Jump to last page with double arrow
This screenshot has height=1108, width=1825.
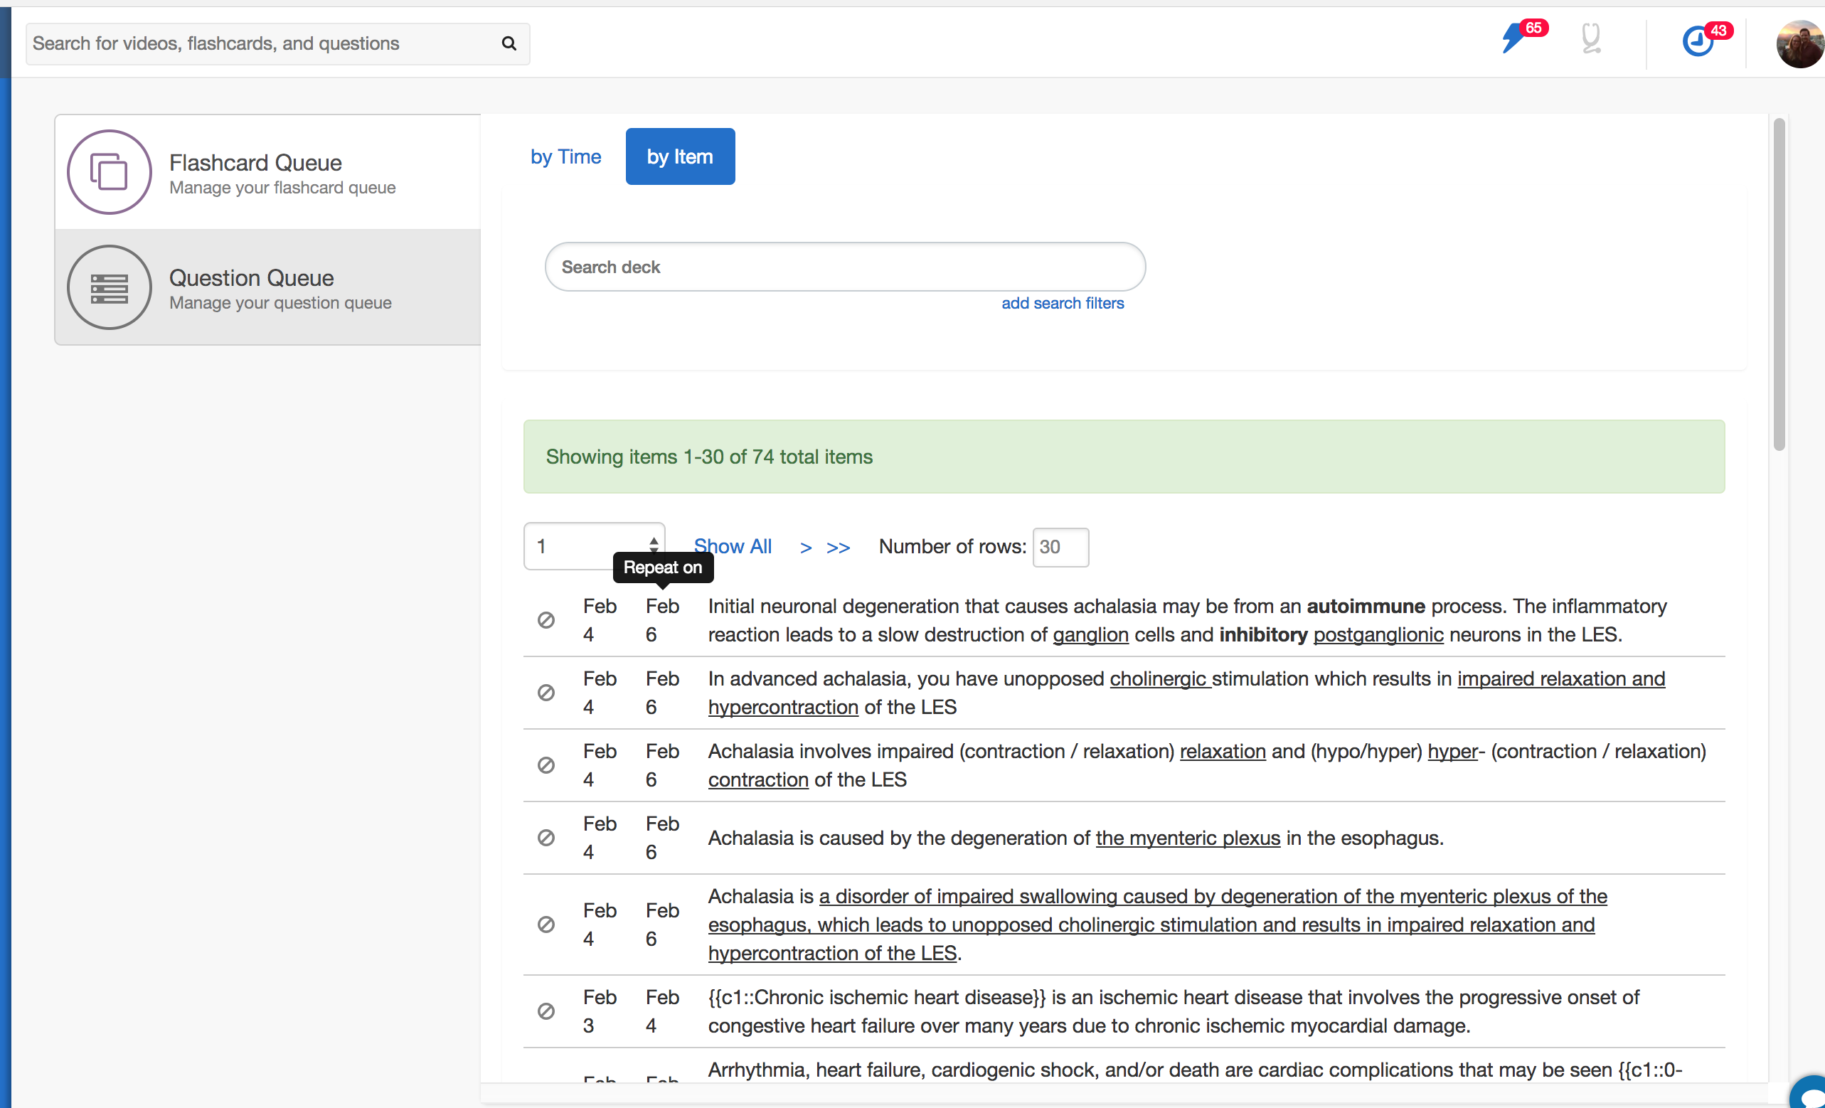click(x=838, y=548)
